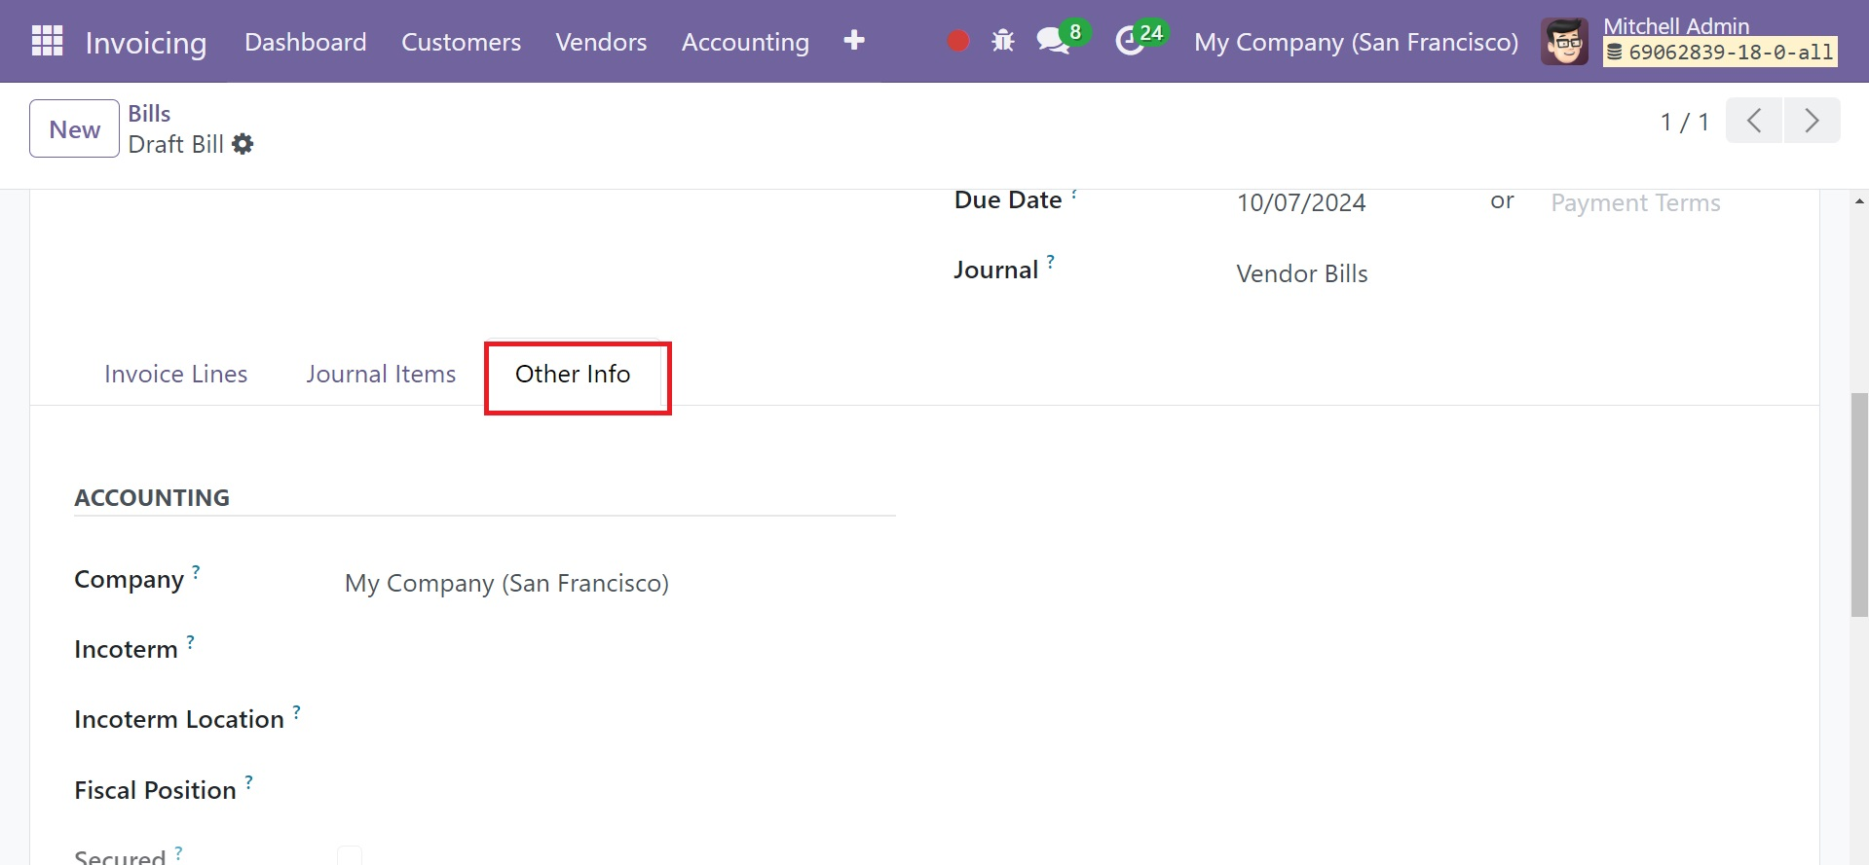The image size is (1869, 865).
Task: Open the apps grid menu icon
Action: coord(47,41)
